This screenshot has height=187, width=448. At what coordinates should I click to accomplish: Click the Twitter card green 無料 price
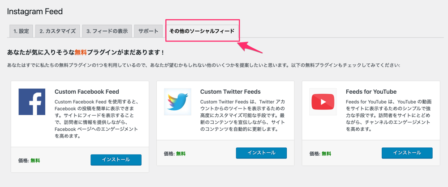(181, 154)
